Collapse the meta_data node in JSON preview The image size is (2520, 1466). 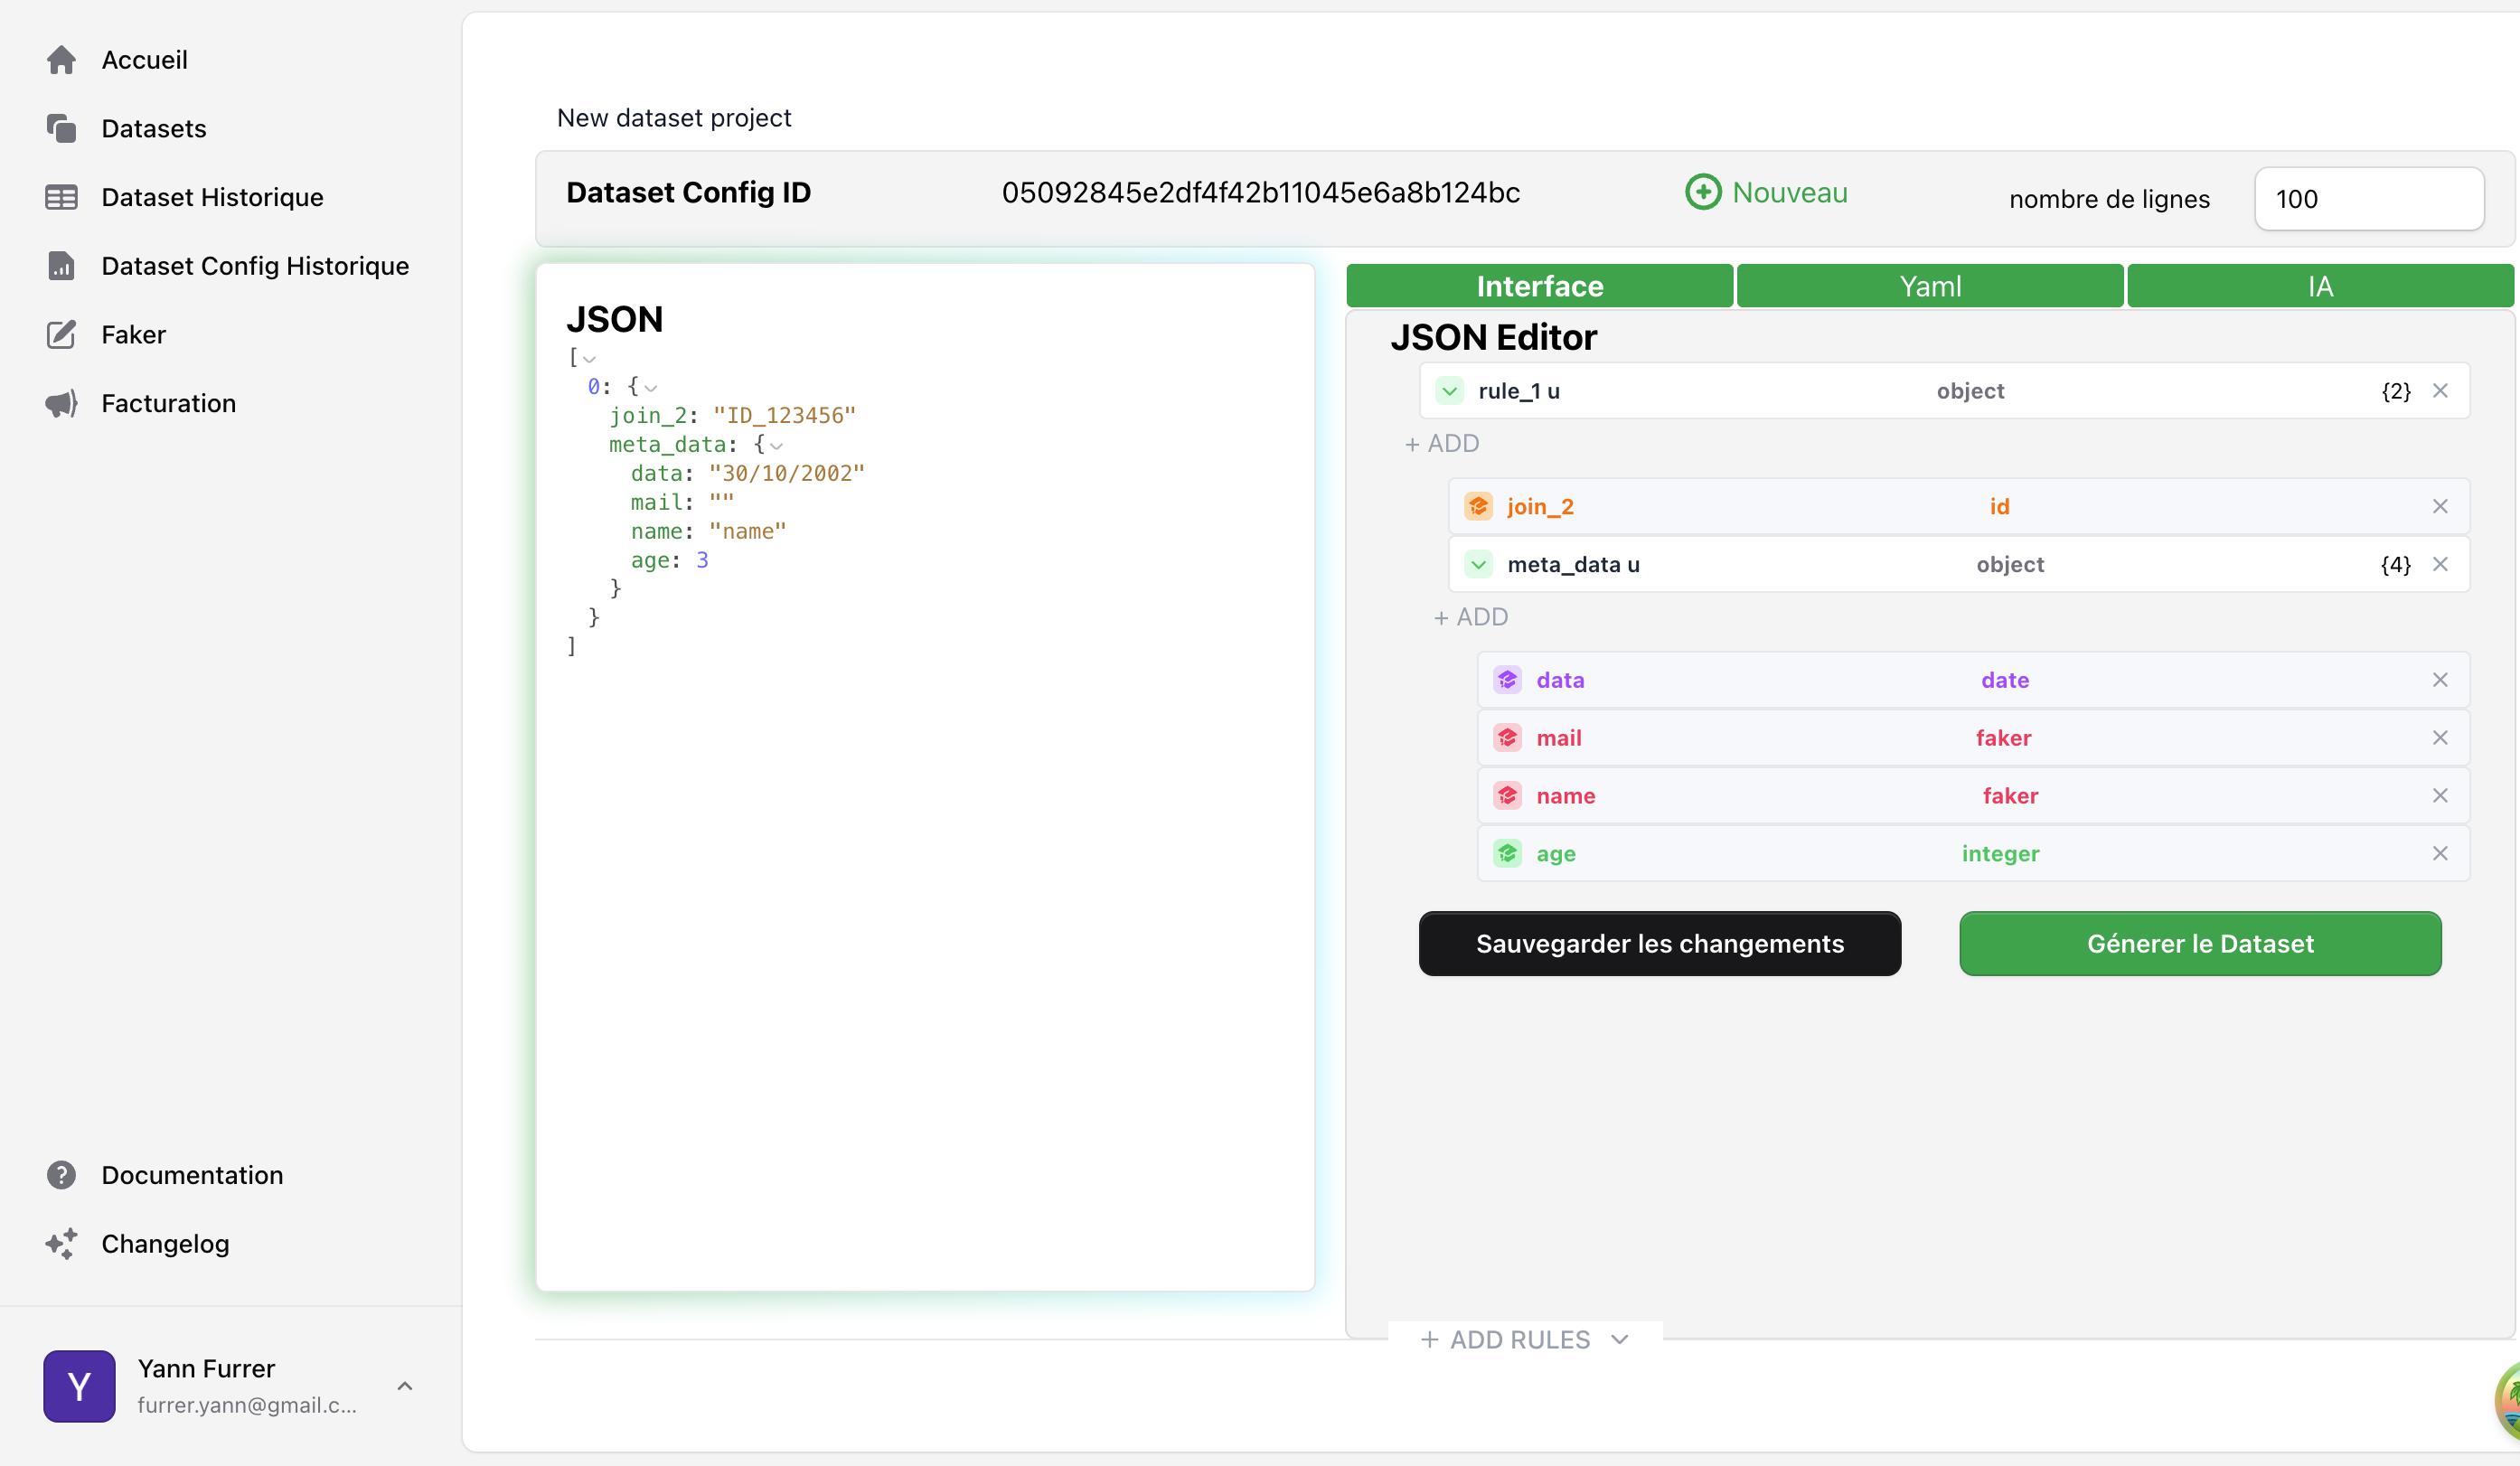tap(777, 446)
